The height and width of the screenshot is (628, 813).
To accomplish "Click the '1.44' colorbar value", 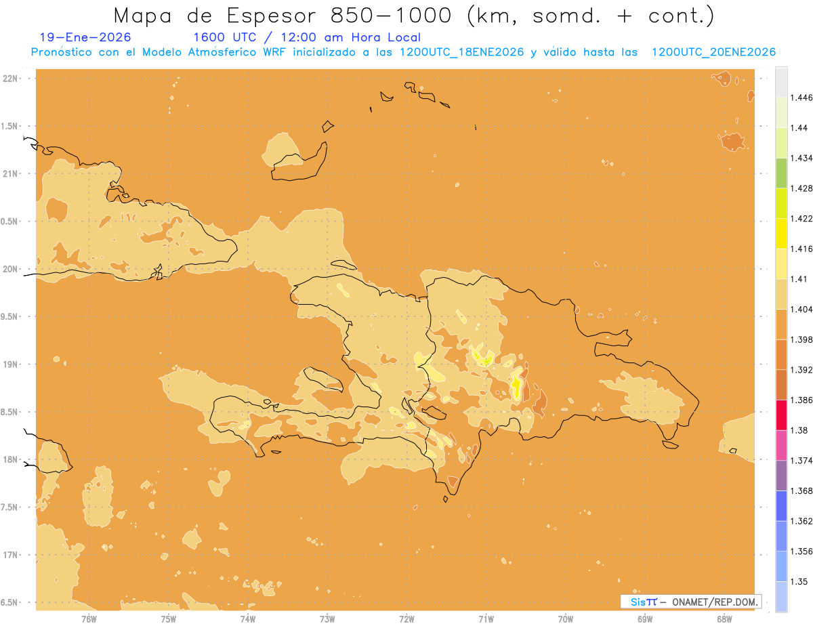I will (x=799, y=127).
